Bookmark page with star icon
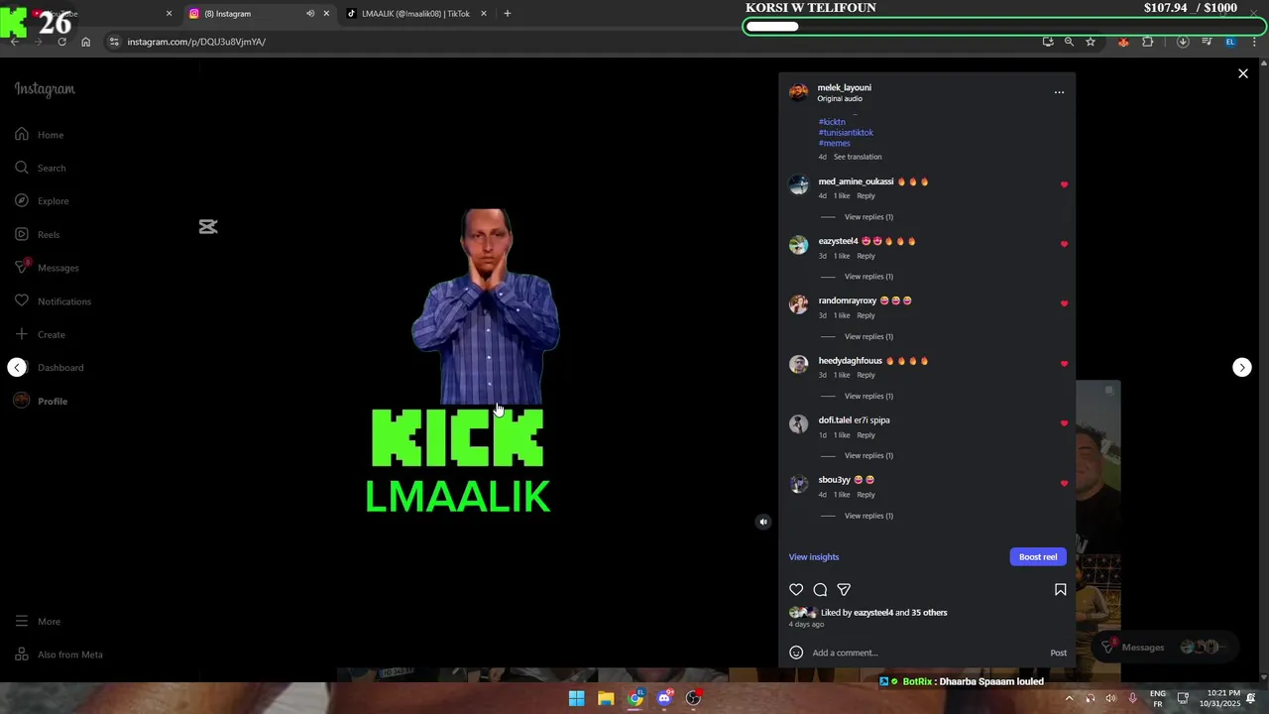1269x714 pixels. [x=1091, y=42]
